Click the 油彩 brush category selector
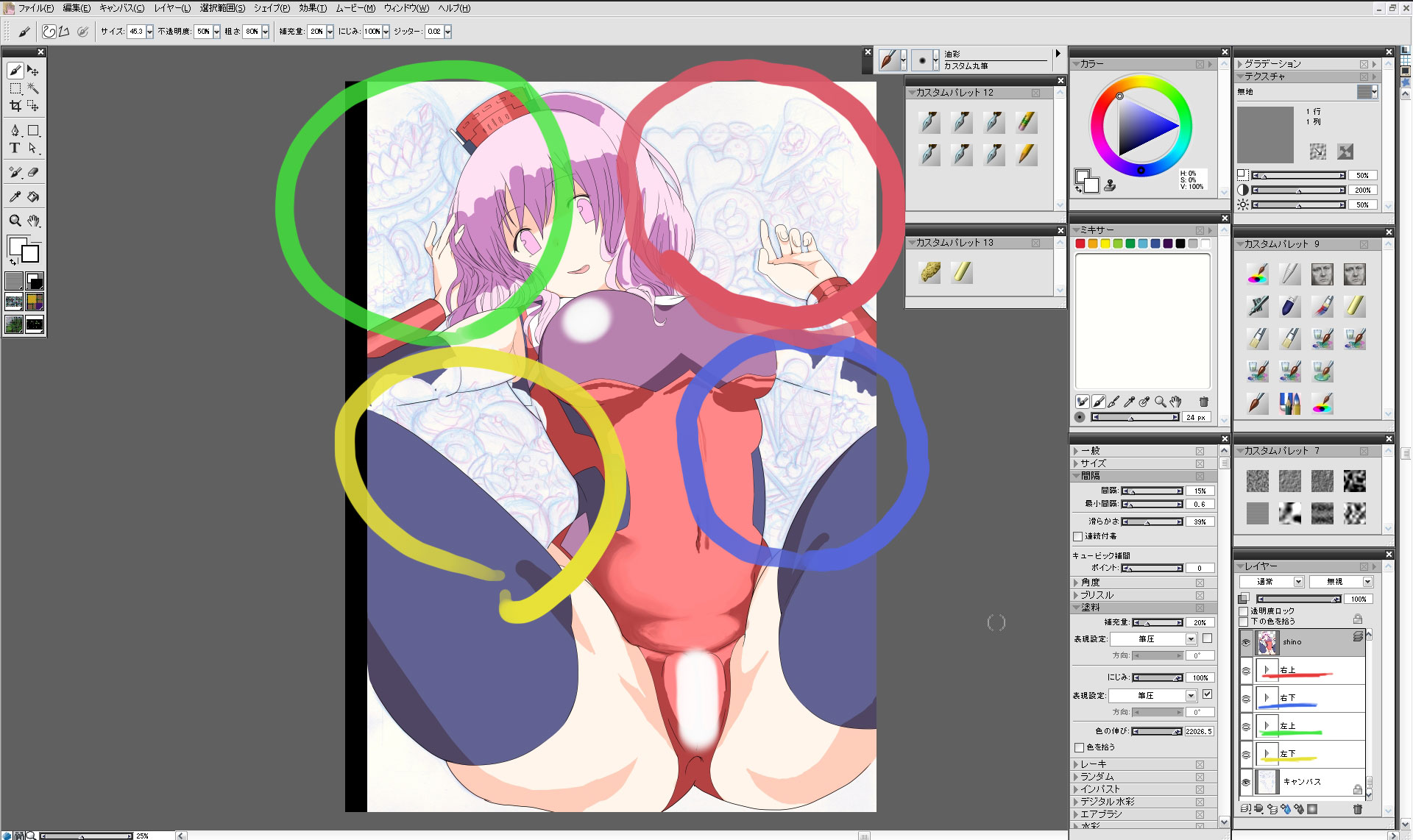 [x=889, y=60]
